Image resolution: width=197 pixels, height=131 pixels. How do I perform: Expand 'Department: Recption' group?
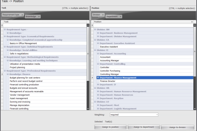[x=98, y=98]
